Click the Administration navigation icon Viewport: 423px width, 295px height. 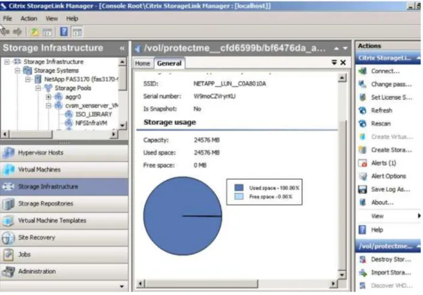(8, 272)
